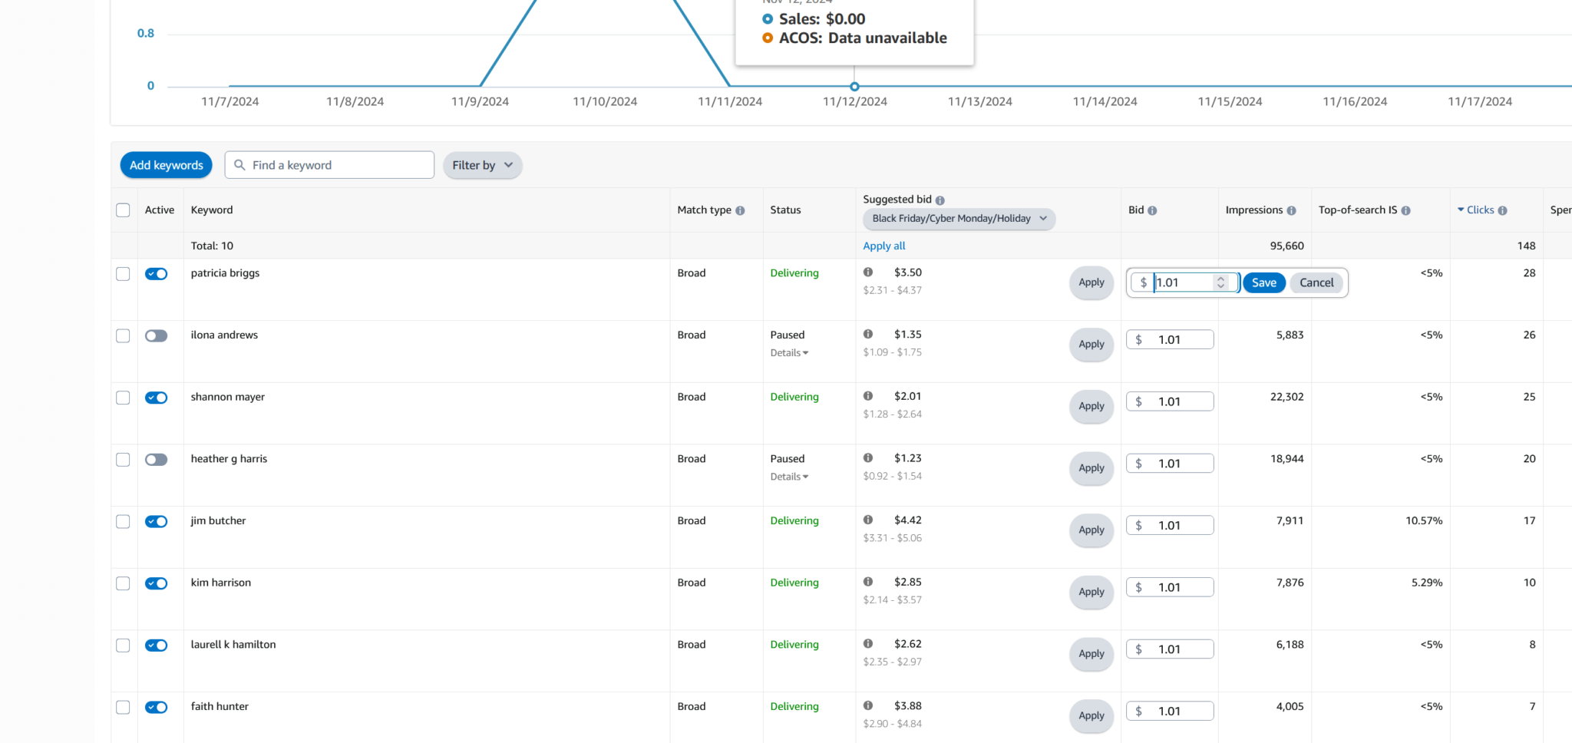Expand Details under heather g harris Paused
This screenshot has height=743, width=1572.
[x=789, y=477]
